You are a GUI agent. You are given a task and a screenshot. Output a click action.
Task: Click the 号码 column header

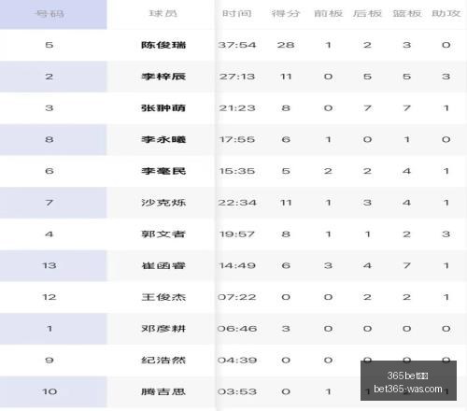50,14
